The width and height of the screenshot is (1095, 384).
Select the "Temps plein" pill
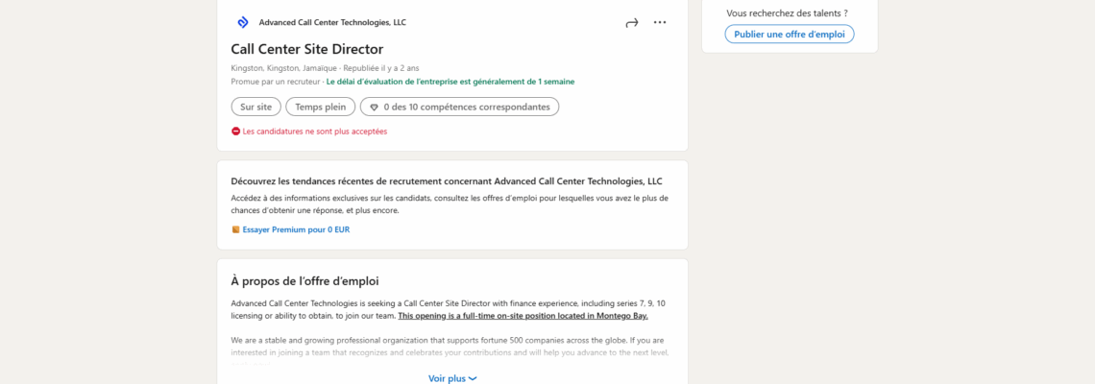[x=321, y=107]
